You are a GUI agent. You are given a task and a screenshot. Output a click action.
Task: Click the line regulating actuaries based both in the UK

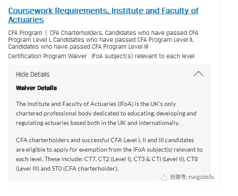coord(98,123)
